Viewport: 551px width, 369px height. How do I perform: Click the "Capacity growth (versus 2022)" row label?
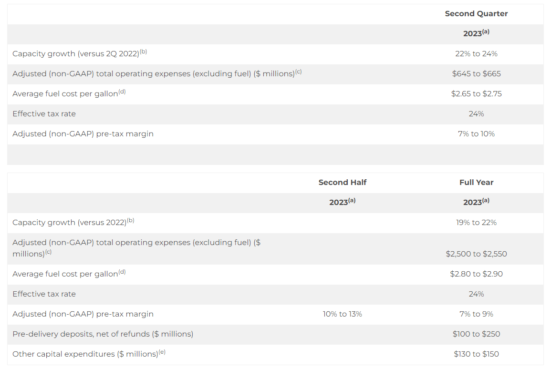point(69,223)
